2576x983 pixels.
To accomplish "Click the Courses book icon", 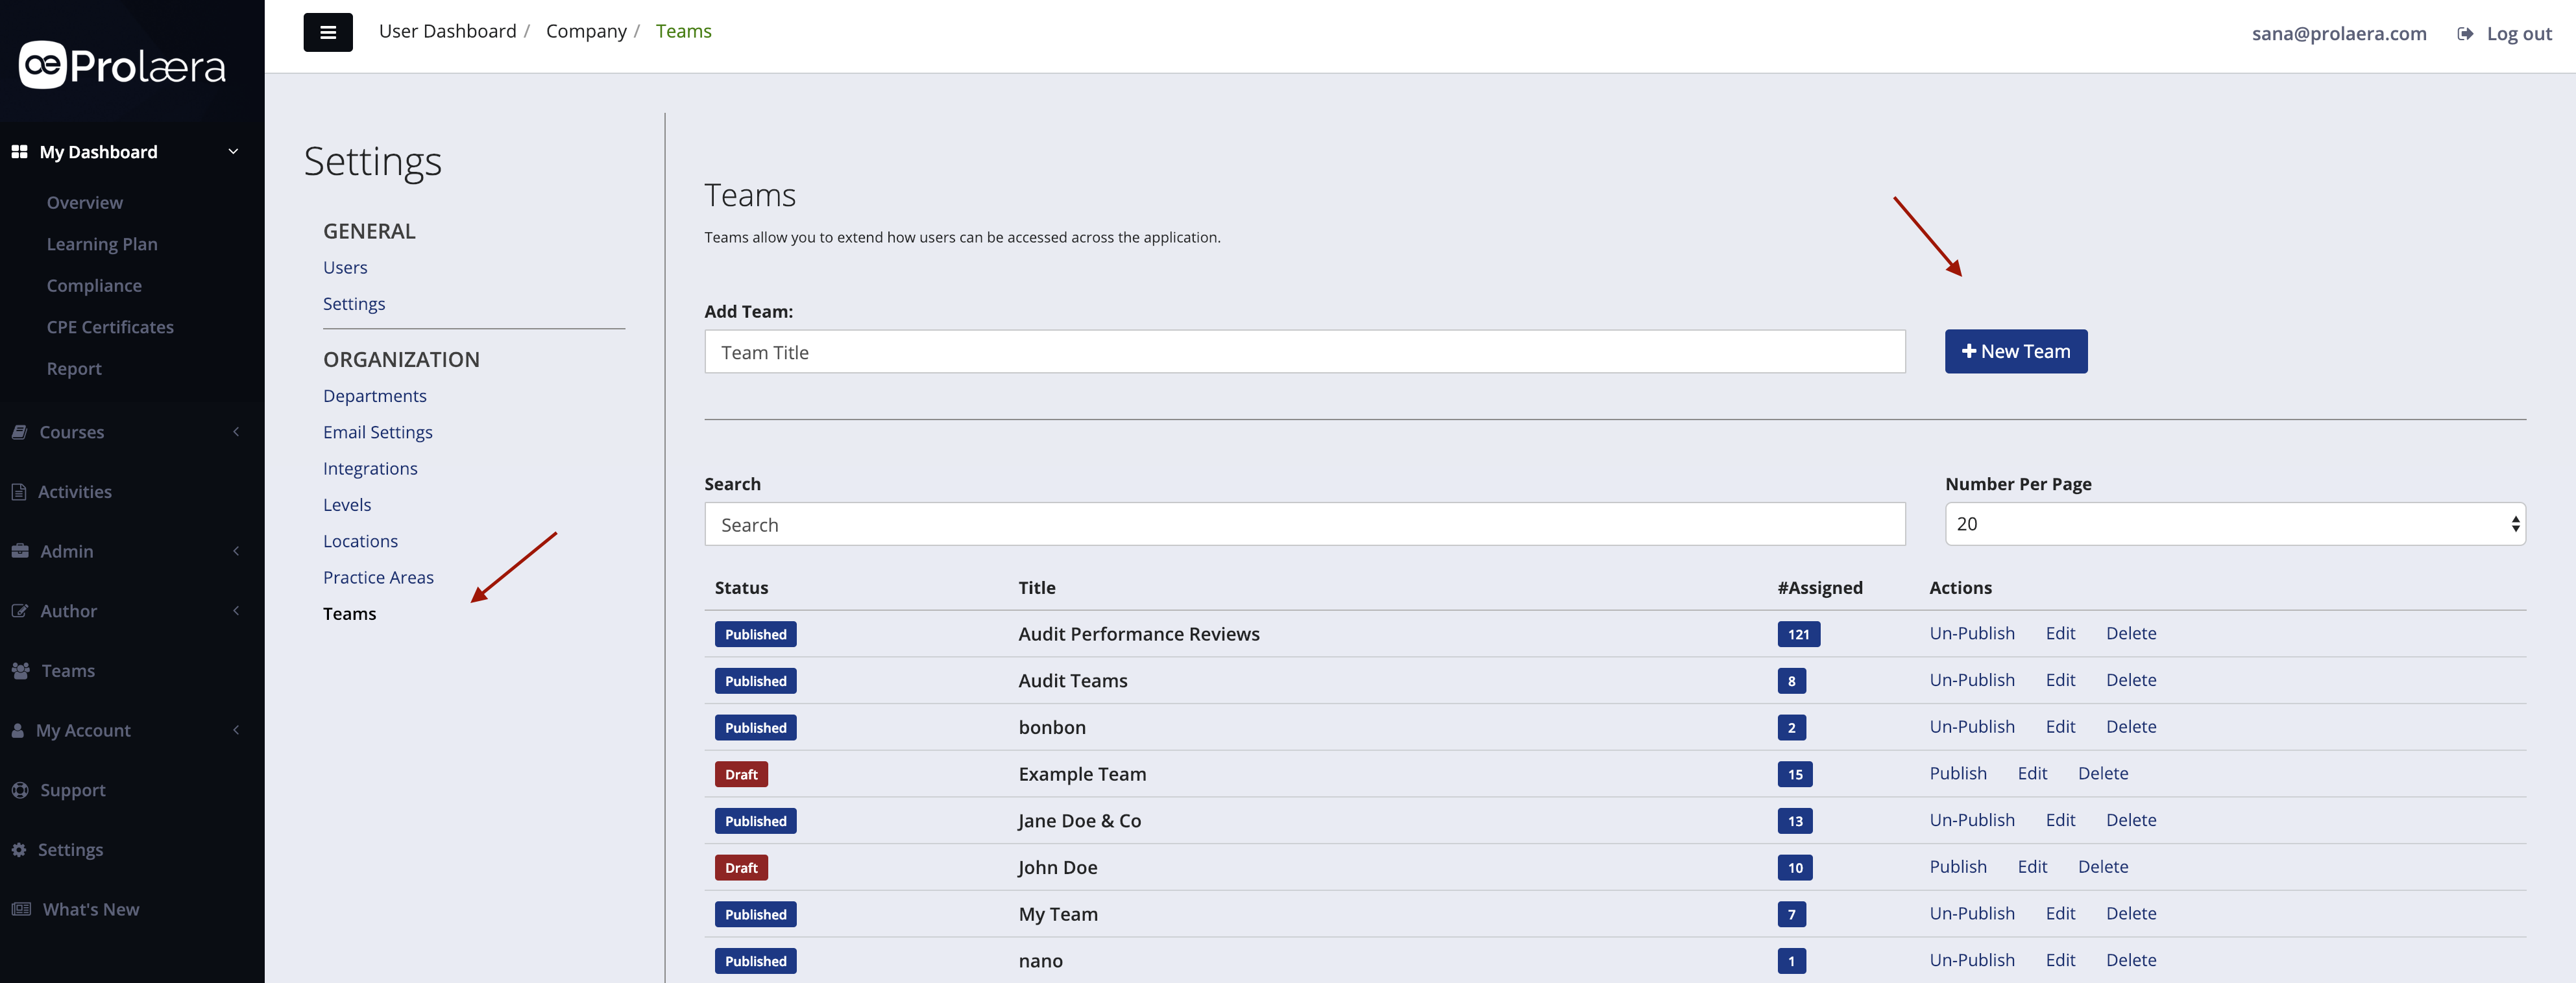I will coord(19,432).
